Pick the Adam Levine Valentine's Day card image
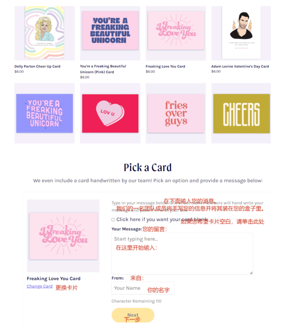The width and height of the screenshot is (284, 327). pyautogui.click(x=241, y=33)
